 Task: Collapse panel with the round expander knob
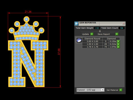click(x=100, y=31)
